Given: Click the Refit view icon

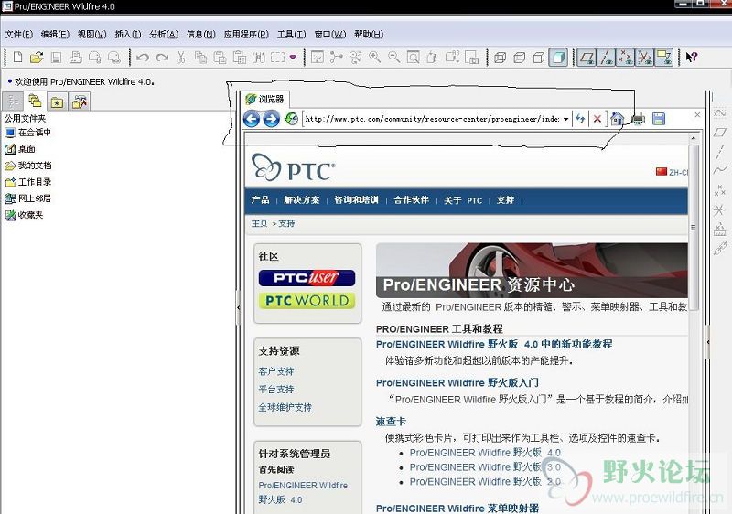Looking at the screenshot, I should tap(414, 58).
